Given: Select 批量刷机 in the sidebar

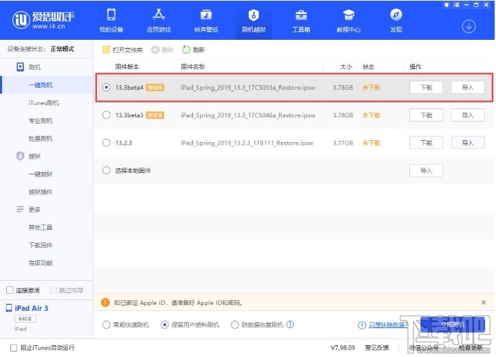Looking at the screenshot, I should (x=41, y=138).
